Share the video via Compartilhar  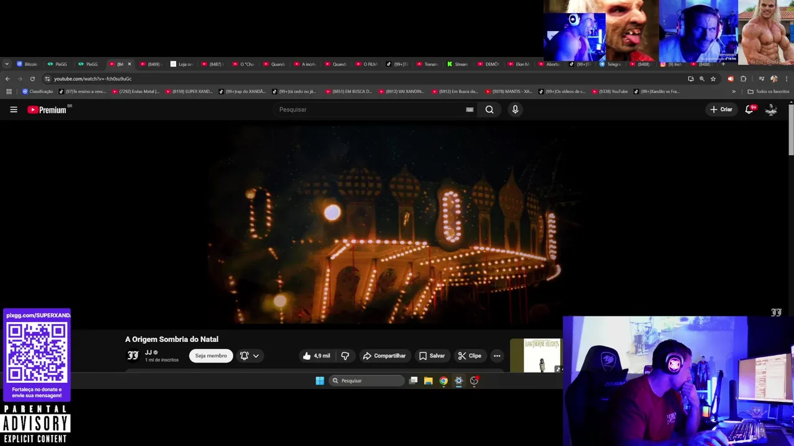384,356
